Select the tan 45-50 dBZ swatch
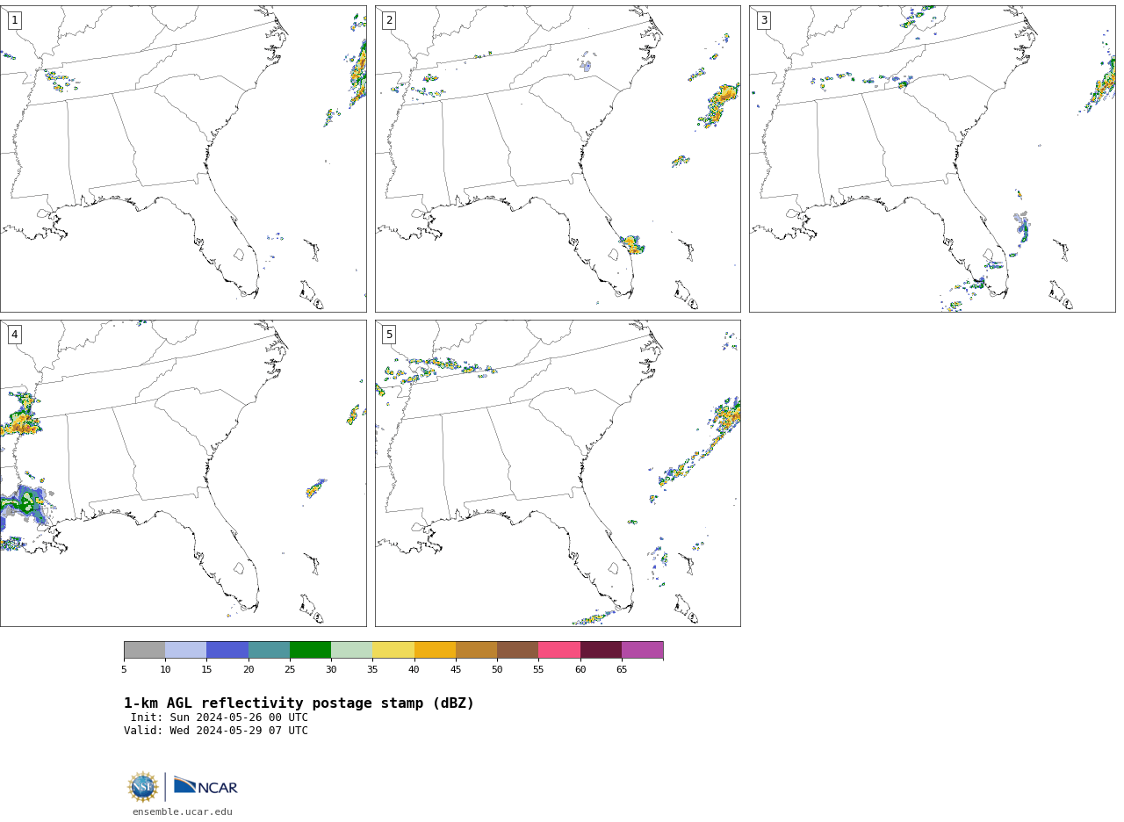The width and height of the screenshot is (1124, 822). pyautogui.click(x=476, y=650)
